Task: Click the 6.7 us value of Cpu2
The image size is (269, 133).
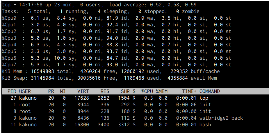Action: (x=35, y=31)
